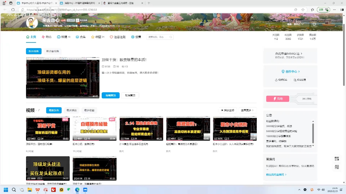Click the magnifier icon in the space search box
Viewport: 346px width, 194px height.
[x=171, y=37]
